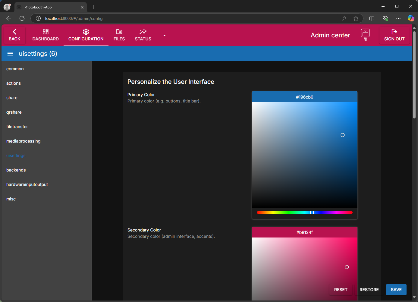Select the Photobooth-App browser tab
This screenshot has height=302, width=418.
(x=51, y=7)
